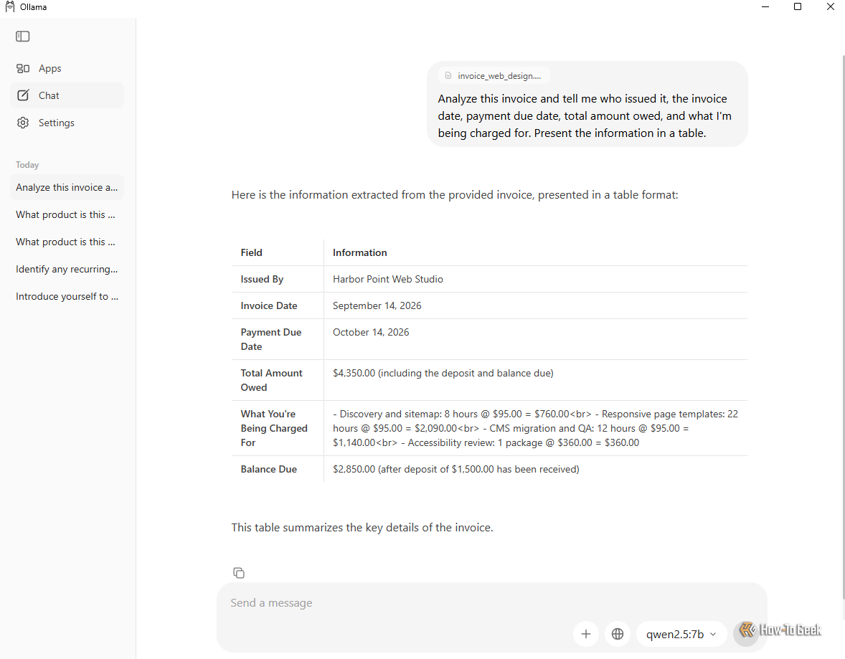
Task: Close the Ollama window
Action: coord(831,7)
